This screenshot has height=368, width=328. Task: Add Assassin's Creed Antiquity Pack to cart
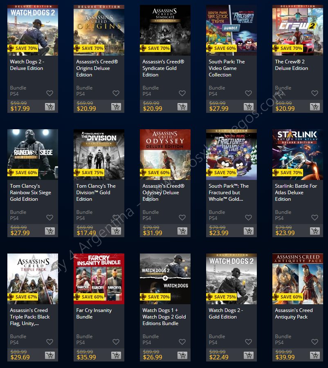pyautogui.click(x=315, y=356)
